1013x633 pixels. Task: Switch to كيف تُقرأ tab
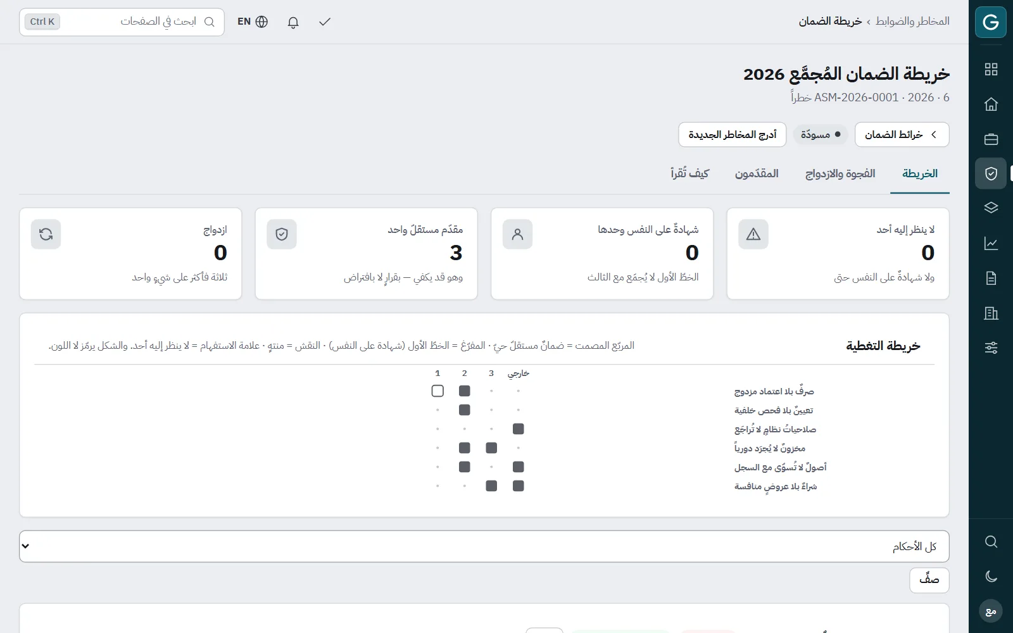point(690,173)
